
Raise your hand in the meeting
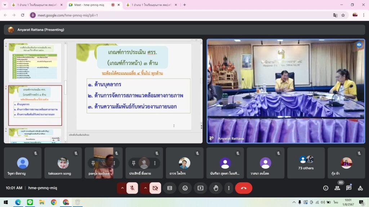216,188
